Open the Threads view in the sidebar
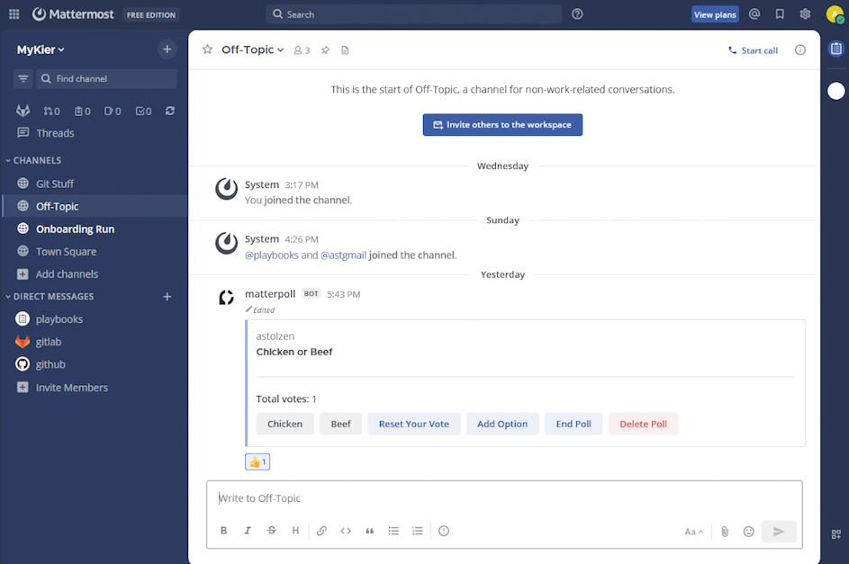 point(55,133)
